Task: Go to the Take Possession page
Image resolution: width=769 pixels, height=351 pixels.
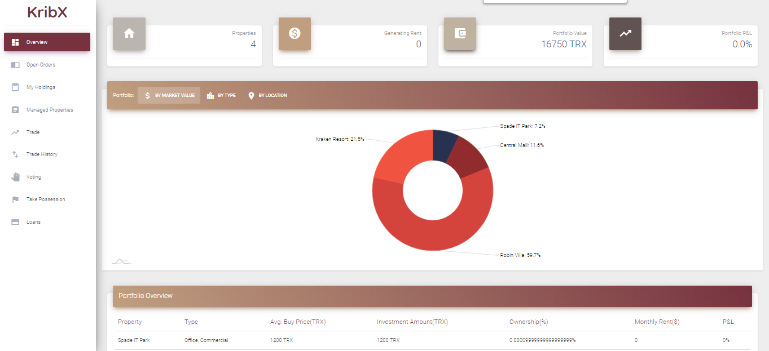Action: (47, 199)
